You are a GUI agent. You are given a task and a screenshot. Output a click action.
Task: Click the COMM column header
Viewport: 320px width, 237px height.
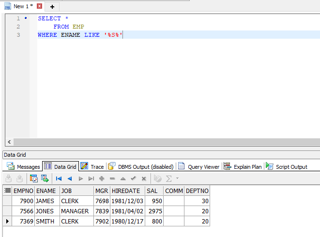pyautogui.click(x=174, y=191)
